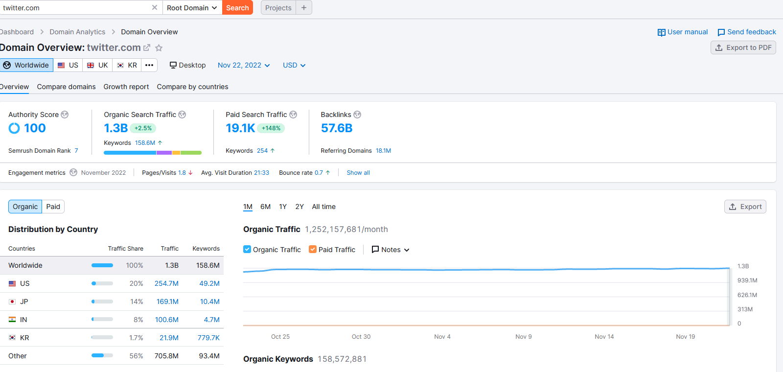Screen dimensions: 783x372
Task: Open Referring Domains 18.1M link
Action: coord(384,151)
